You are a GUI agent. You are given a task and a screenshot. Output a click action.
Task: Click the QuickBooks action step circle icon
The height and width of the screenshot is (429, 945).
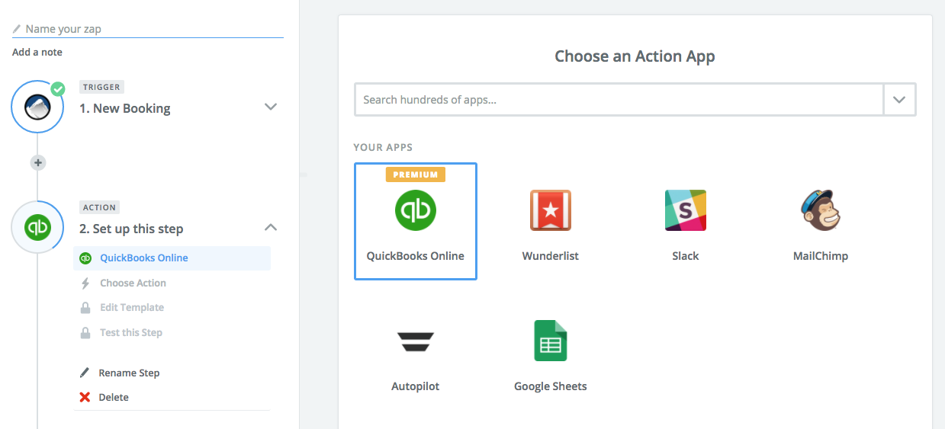pos(37,227)
